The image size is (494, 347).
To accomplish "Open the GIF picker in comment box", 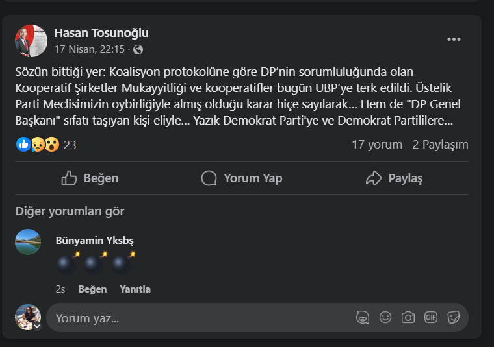I will (x=431, y=317).
